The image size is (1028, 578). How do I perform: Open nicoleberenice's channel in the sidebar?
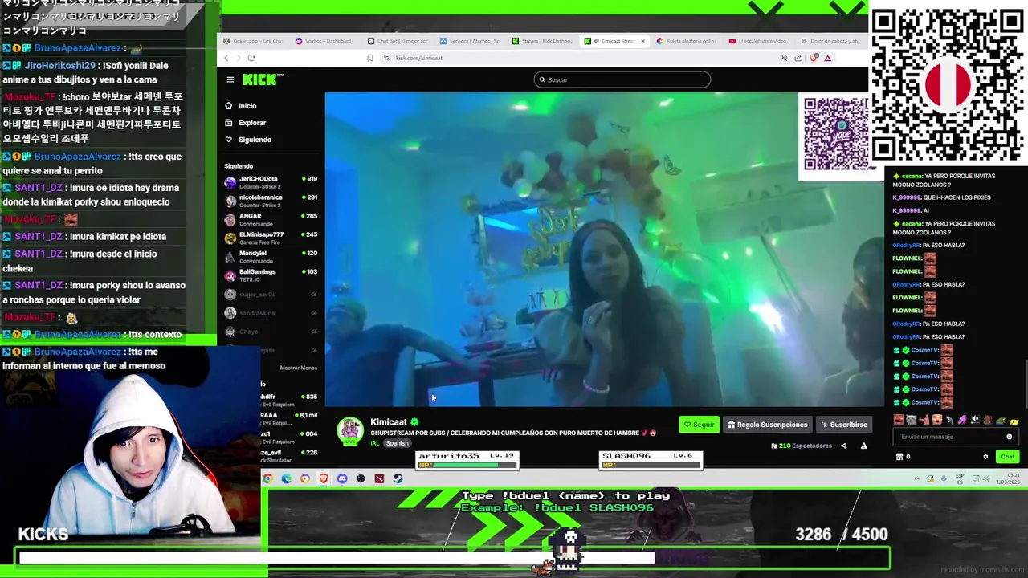pyautogui.click(x=271, y=201)
